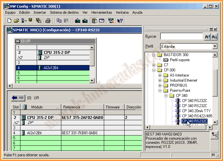Click the Buscar search input field
Image resolution: width=223 pixels, height=161 pixels.
click(181, 37)
